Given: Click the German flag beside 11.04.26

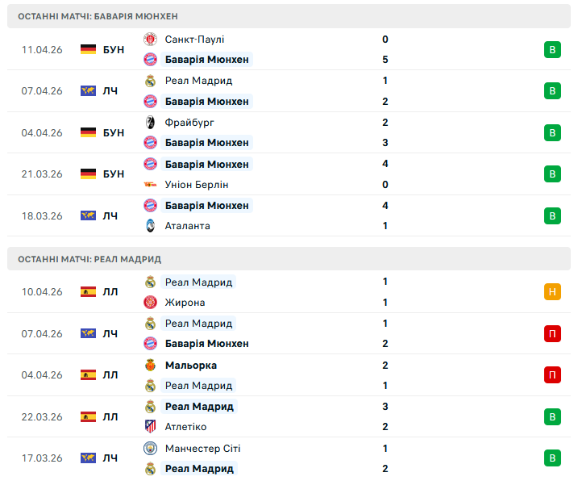Looking at the screenshot, I should 89,50.
